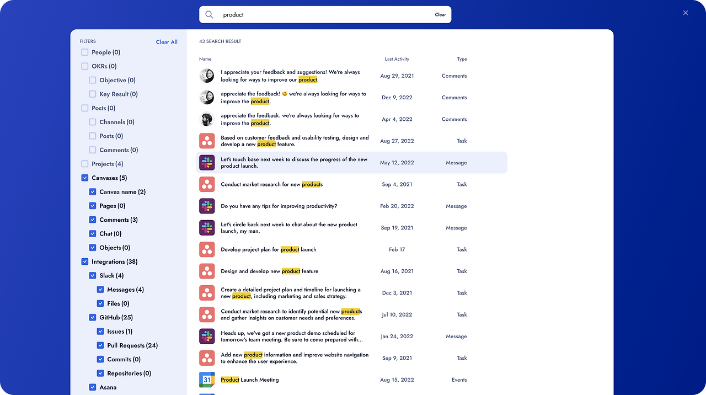Uncheck the Messages (4) filter

(x=100, y=290)
